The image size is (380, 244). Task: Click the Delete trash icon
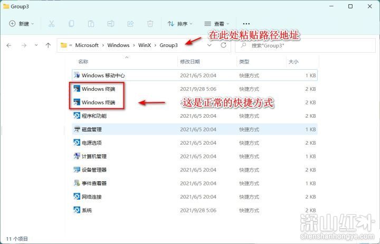[150, 24]
